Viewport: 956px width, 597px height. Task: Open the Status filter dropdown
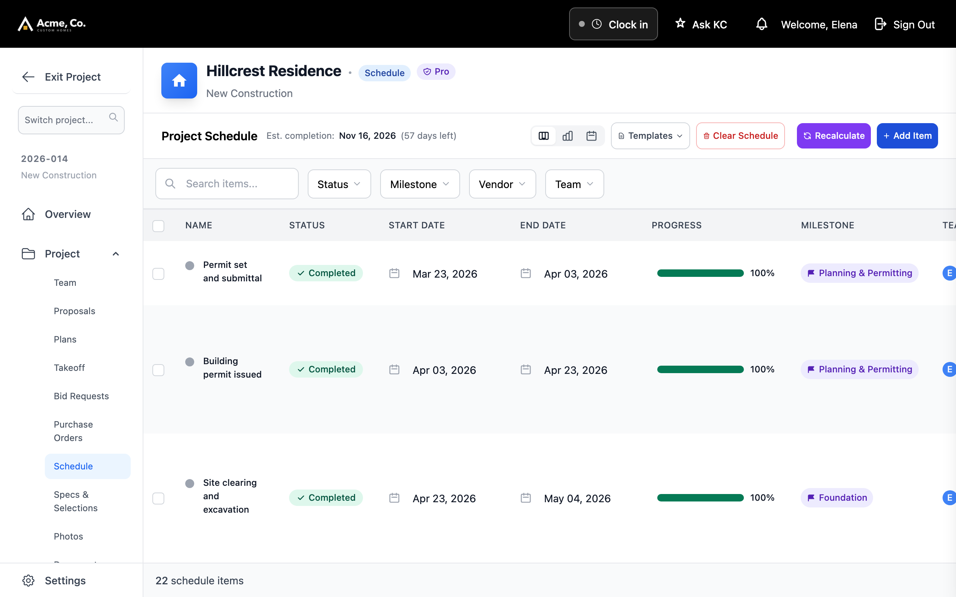click(339, 184)
